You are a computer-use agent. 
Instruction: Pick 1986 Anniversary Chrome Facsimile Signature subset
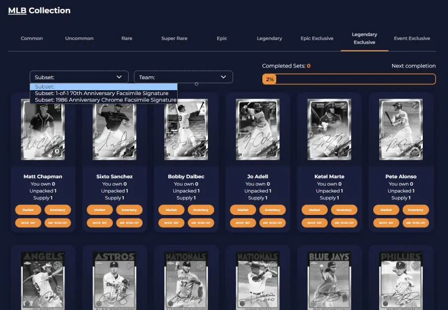(104, 100)
